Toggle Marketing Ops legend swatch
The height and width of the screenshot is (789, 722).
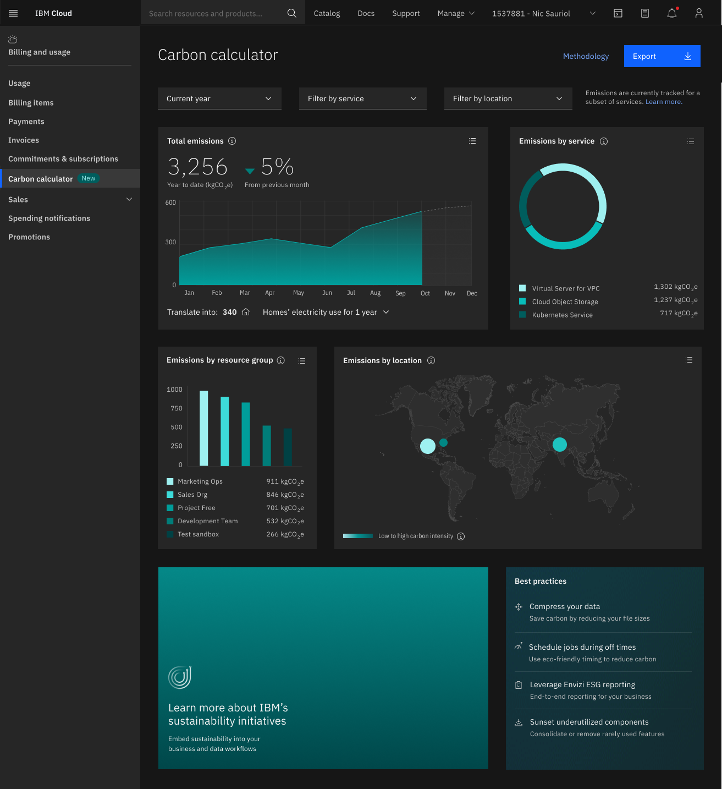(170, 481)
